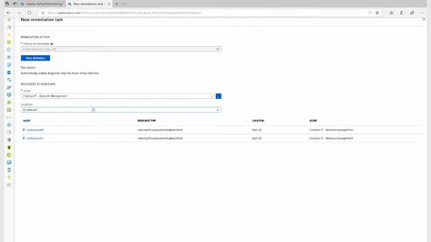Click the description text about diagnostic logs

pos(60,73)
